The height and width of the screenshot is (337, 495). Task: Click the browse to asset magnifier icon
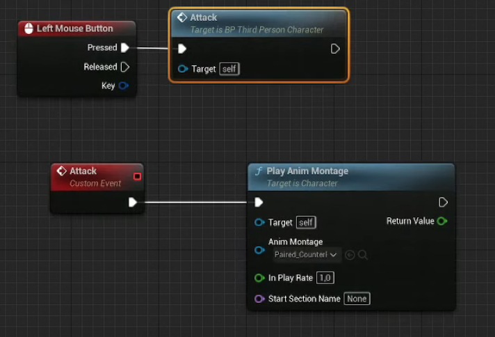point(363,255)
